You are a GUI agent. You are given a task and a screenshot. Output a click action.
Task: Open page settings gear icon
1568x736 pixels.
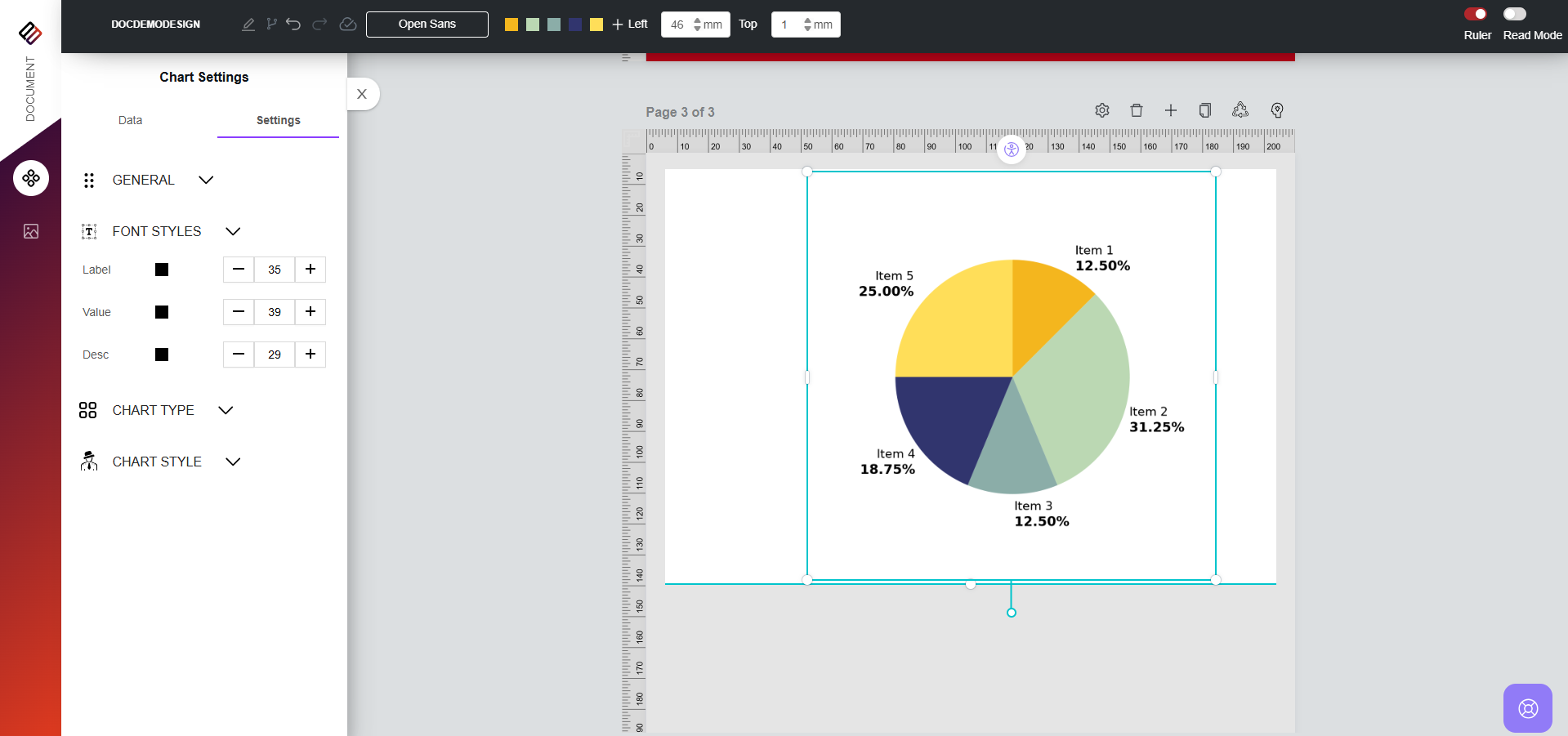click(1102, 110)
